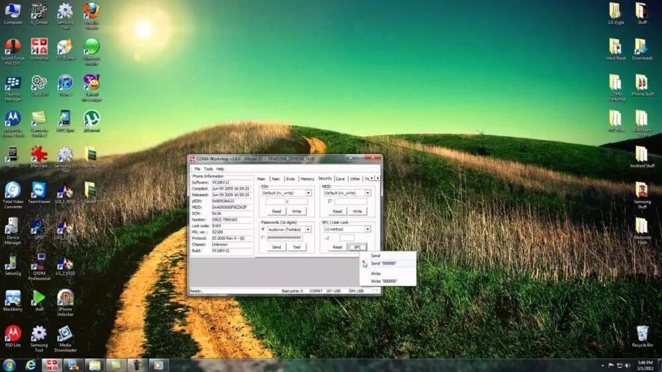The width and height of the screenshot is (662, 372).
Task: Click the ESN Read button
Action: tap(277, 211)
